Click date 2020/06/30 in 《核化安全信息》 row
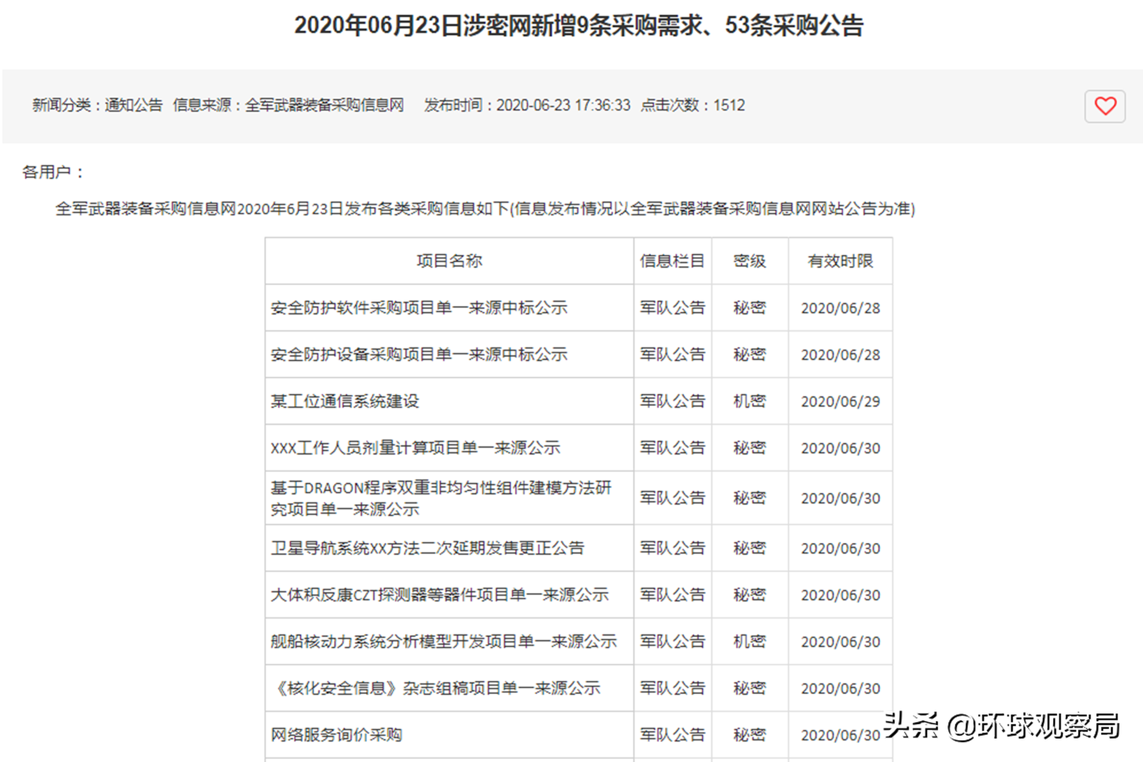This screenshot has height=762, width=1143. pos(841,689)
